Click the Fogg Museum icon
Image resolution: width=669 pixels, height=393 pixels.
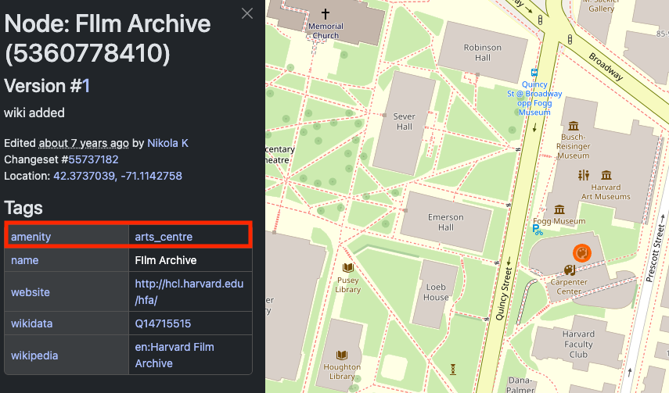point(559,209)
